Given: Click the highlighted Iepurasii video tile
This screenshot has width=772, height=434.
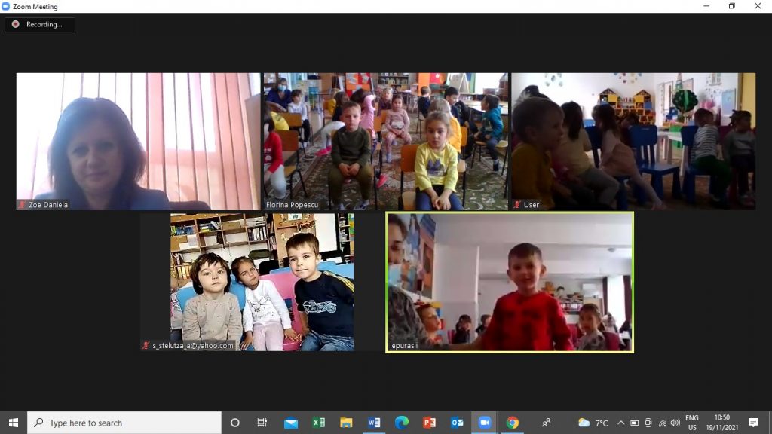Looking at the screenshot, I should click(x=510, y=281).
